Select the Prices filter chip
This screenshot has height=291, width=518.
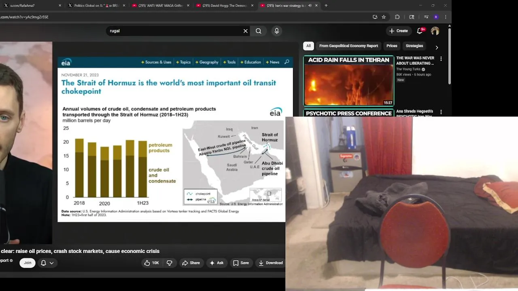[x=392, y=46]
